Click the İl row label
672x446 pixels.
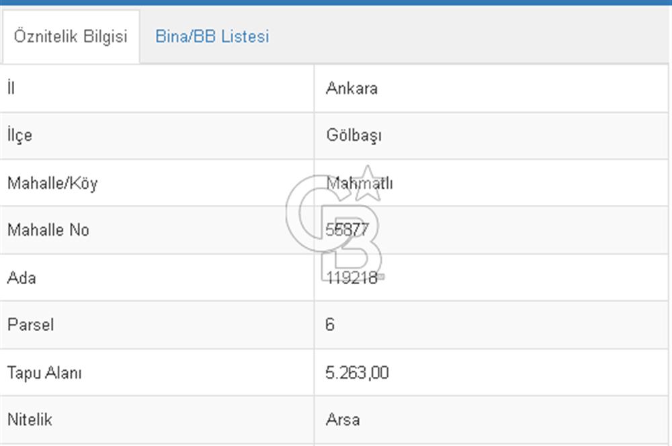[11, 88]
